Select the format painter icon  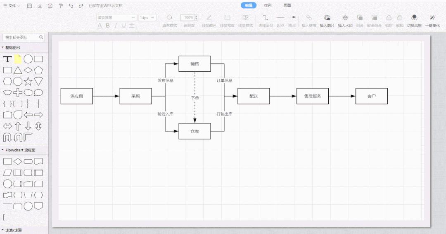(61, 5)
